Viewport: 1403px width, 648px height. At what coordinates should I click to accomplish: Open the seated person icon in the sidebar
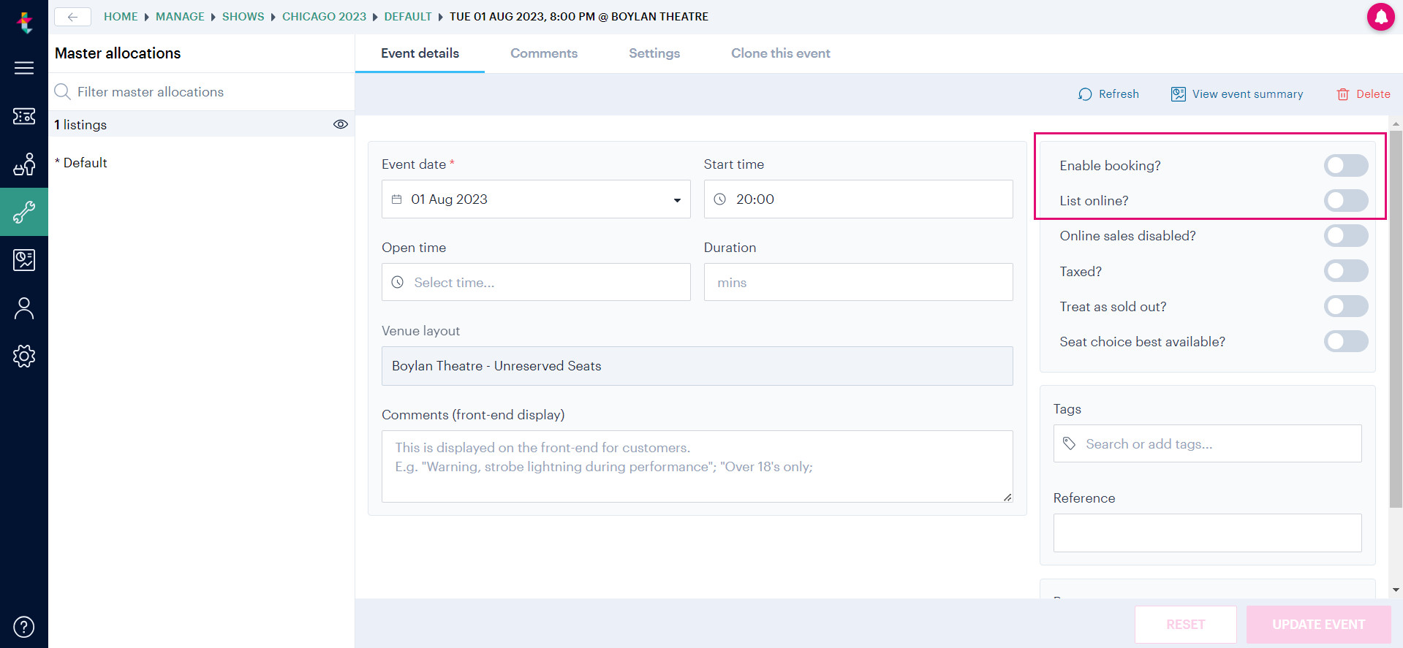tap(24, 164)
